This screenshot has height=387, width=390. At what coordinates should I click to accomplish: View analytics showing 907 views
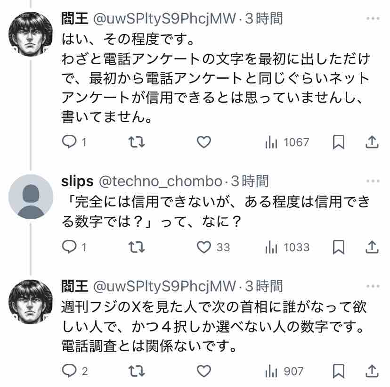point(284,371)
